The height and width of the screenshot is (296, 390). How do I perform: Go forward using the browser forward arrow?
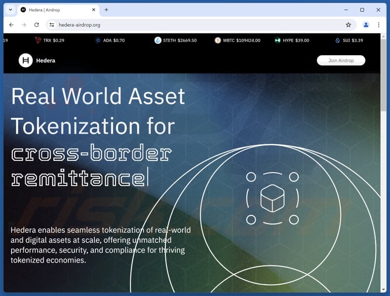coord(24,25)
